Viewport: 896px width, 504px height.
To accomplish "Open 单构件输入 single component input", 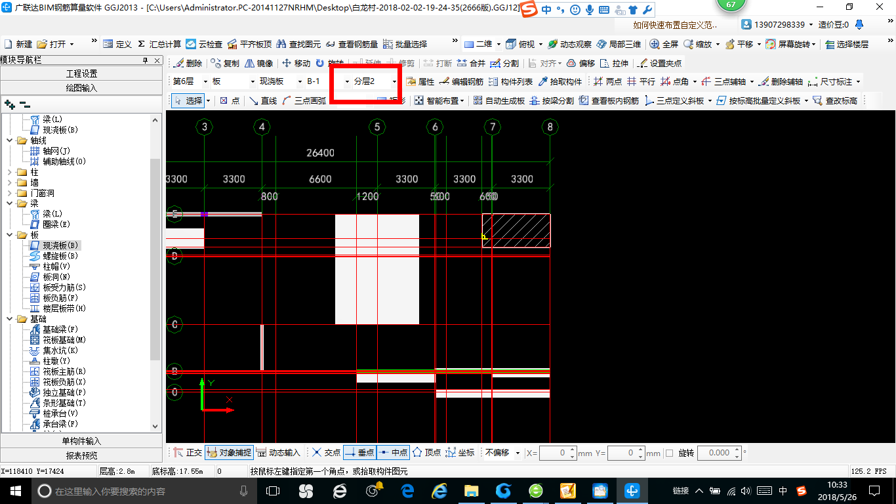I will coord(81,441).
